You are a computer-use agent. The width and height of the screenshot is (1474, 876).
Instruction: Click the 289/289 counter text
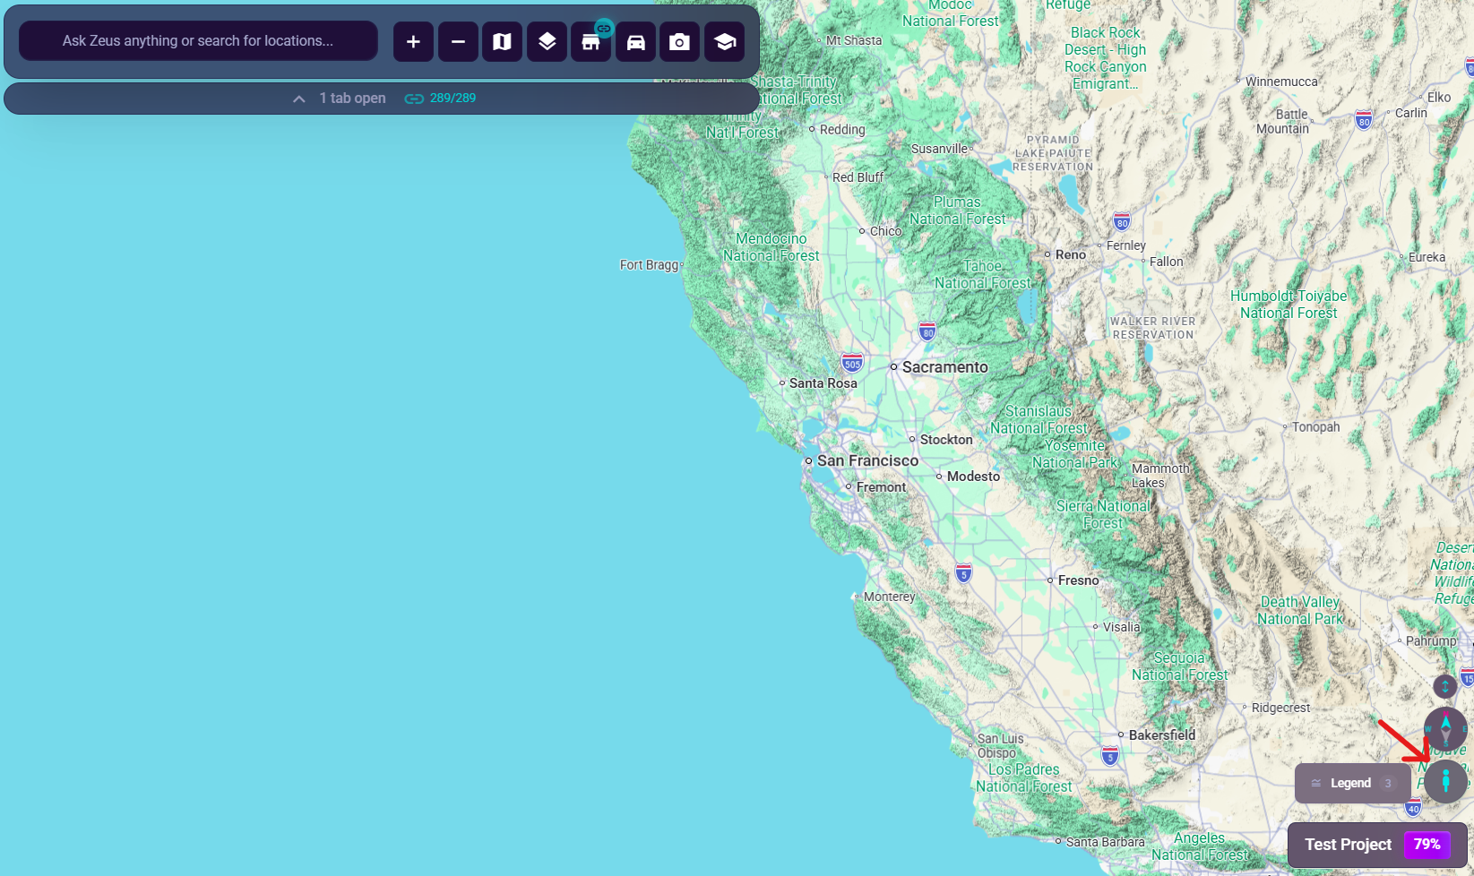(x=453, y=99)
